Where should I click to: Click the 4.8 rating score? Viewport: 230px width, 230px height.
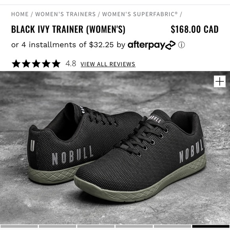71,64
